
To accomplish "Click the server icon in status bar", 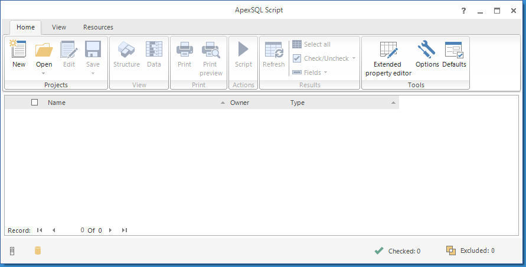I will [x=12, y=251].
